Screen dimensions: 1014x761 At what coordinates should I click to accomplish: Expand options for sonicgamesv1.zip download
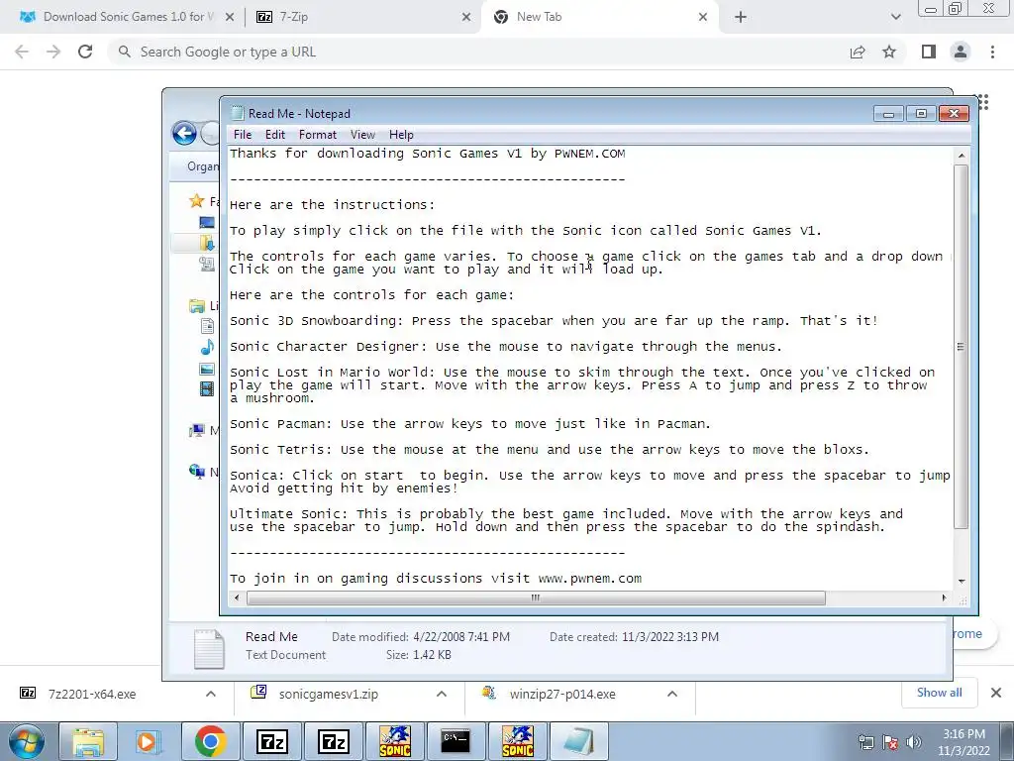coord(442,694)
